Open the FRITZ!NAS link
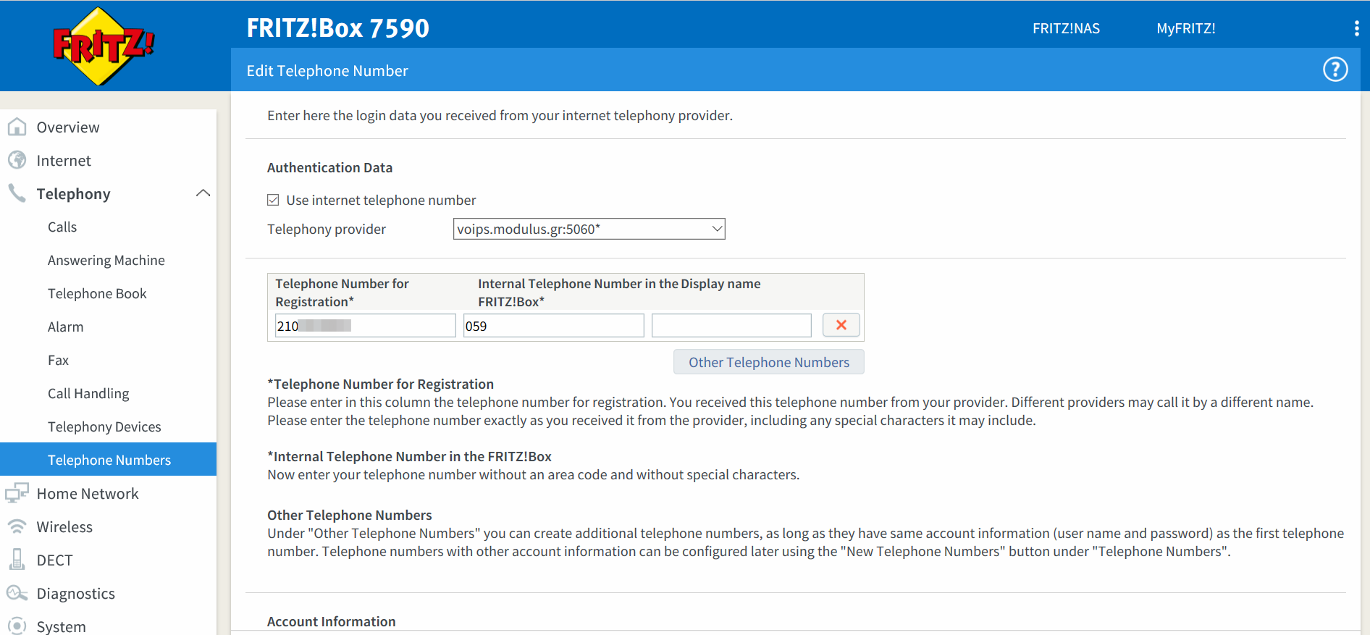 [x=1066, y=28]
